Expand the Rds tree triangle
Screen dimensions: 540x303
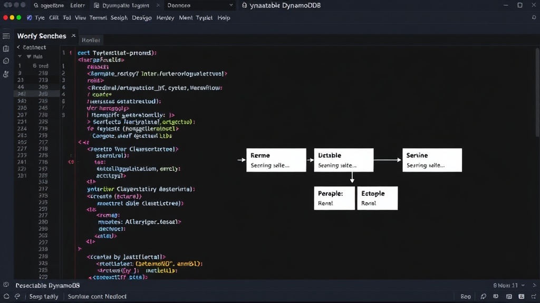pyautogui.click(x=29, y=57)
